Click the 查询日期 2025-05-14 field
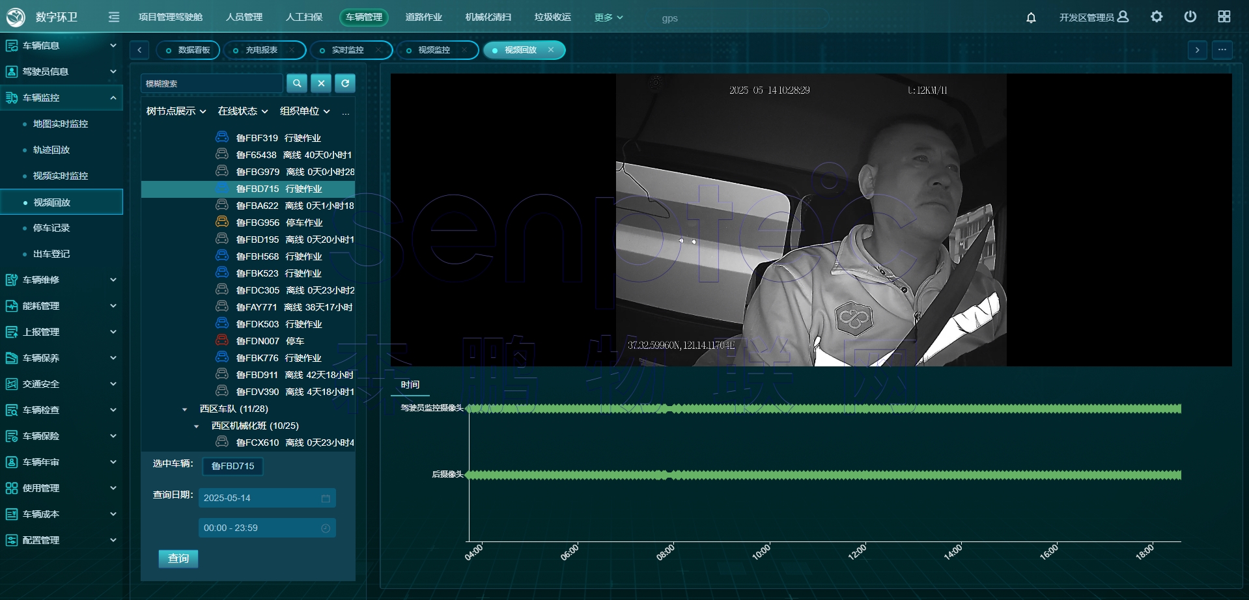This screenshot has width=1249, height=600. point(267,498)
